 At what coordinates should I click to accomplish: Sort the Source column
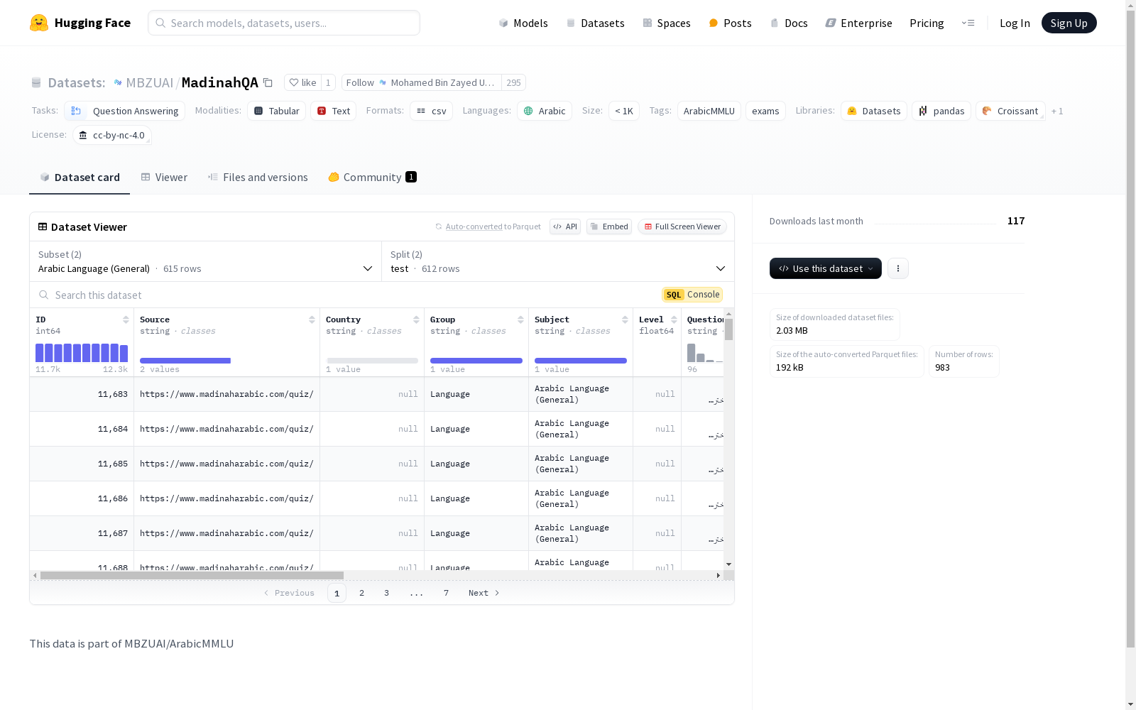[312, 319]
